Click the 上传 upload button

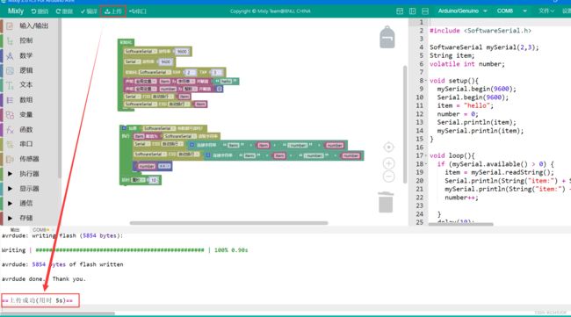coord(113,11)
